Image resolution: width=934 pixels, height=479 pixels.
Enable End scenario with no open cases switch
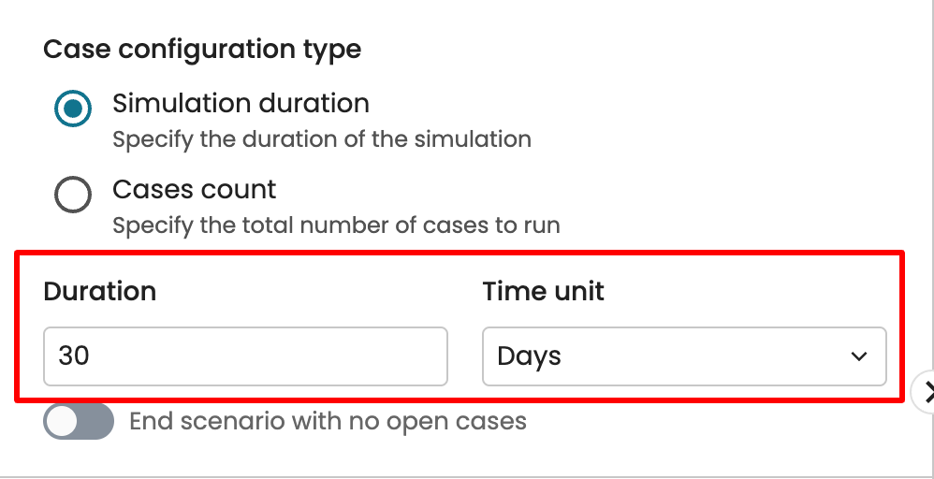tap(79, 422)
